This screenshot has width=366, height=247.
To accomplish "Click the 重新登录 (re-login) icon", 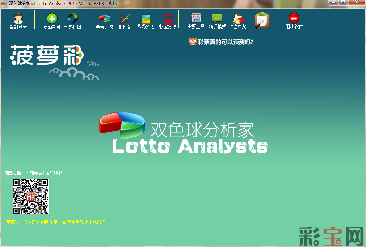I will point(18,19).
